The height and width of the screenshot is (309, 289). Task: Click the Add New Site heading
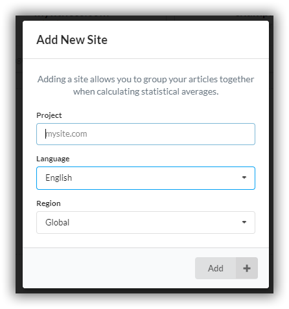pyautogui.click(x=72, y=40)
